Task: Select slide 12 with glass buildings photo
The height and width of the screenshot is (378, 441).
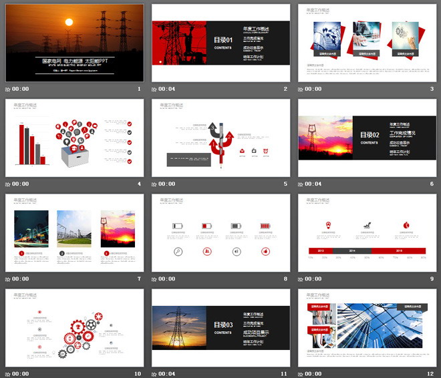Action: [366, 328]
